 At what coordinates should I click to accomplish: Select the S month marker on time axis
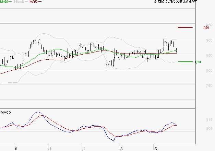tap(155, 149)
